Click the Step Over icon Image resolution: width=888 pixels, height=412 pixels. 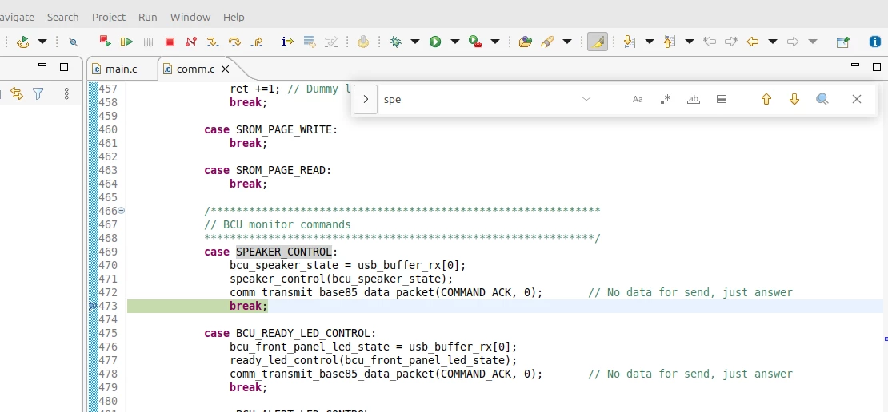click(x=234, y=42)
